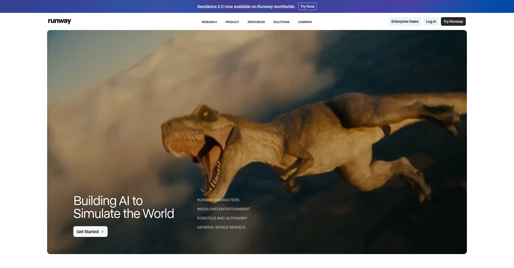
Task: Open the Seedance 2.0 announcement text
Action: point(246,6)
